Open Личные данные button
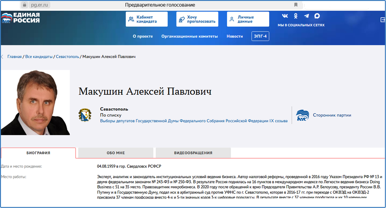The height and width of the screenshot is (208, 386). (x=248, y=19)
